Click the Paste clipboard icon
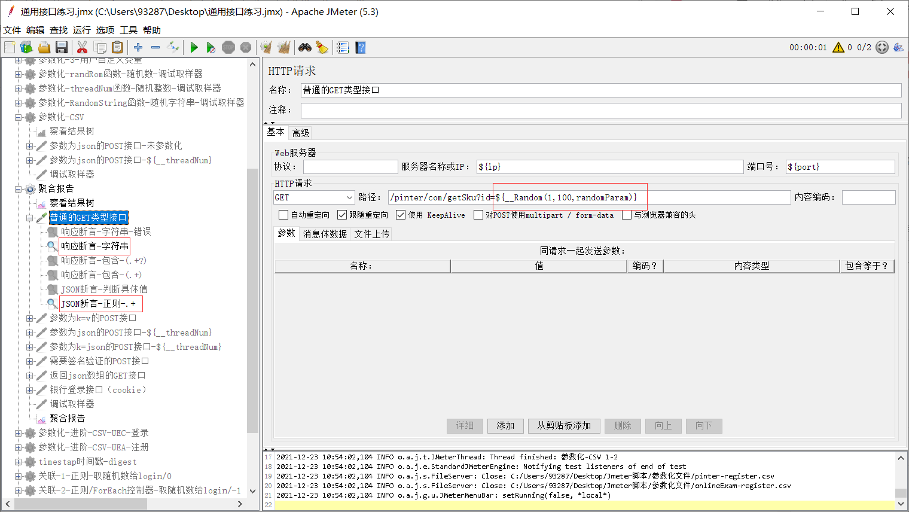The width and height of the screenshot is (909, 512). tap(117, 47)
